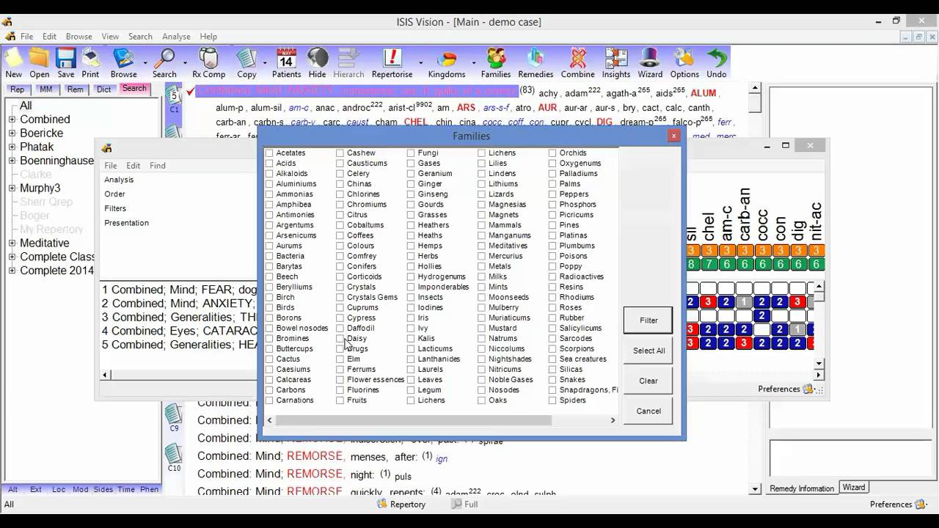Image resolution: width=939 pixels, height=528 pixels.
Task: Click the Repertorise icon
Action: pos(392,63)
